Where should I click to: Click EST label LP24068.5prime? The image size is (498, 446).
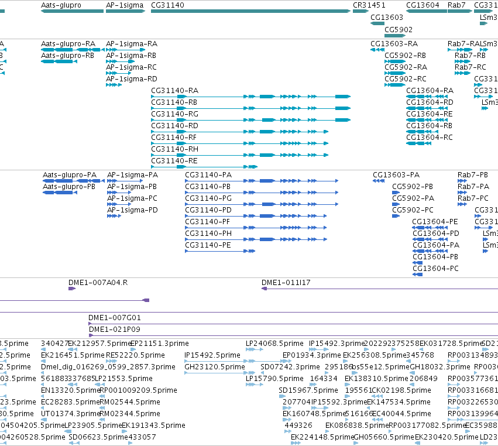pyautogui.click(x=274, y=344)
